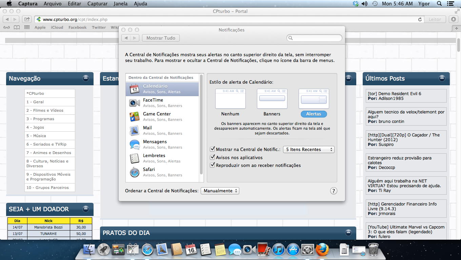461x260 pixels.
Task: Pick the Lembretes checklist icon
Action: point(135,158)
